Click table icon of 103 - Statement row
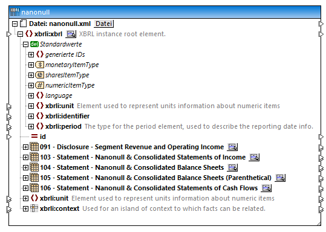This screenshot has width=326, height=232. pyautogui.click(x=34, y=157)
